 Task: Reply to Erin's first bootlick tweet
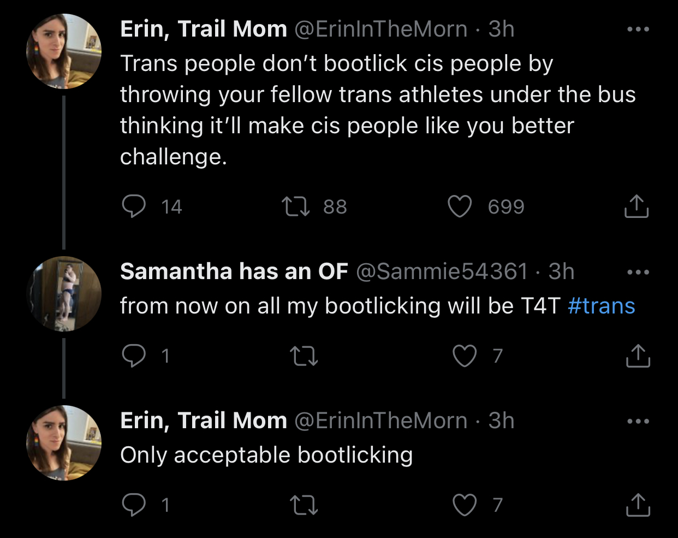133,206
